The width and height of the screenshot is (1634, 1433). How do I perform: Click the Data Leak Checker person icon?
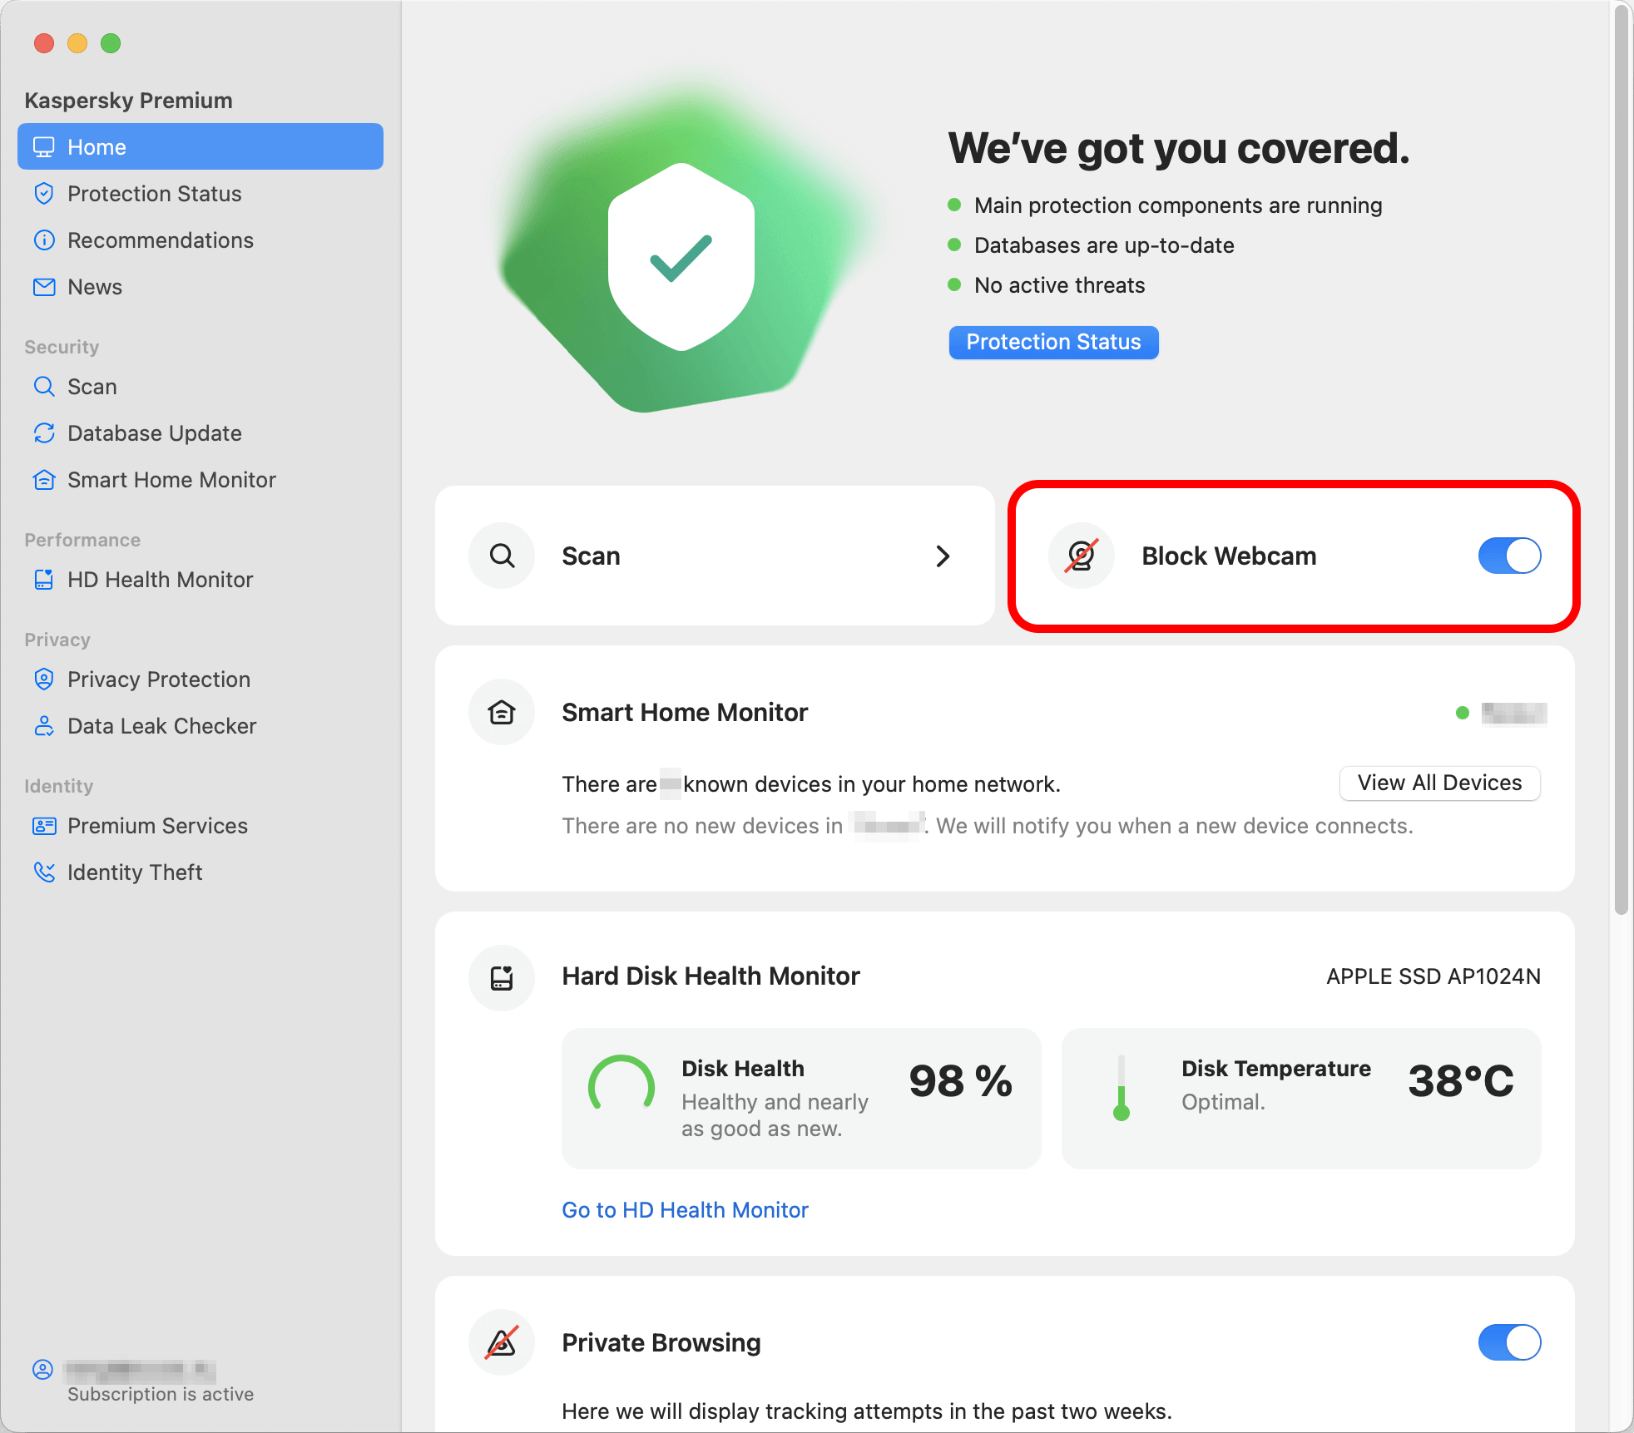43,726
